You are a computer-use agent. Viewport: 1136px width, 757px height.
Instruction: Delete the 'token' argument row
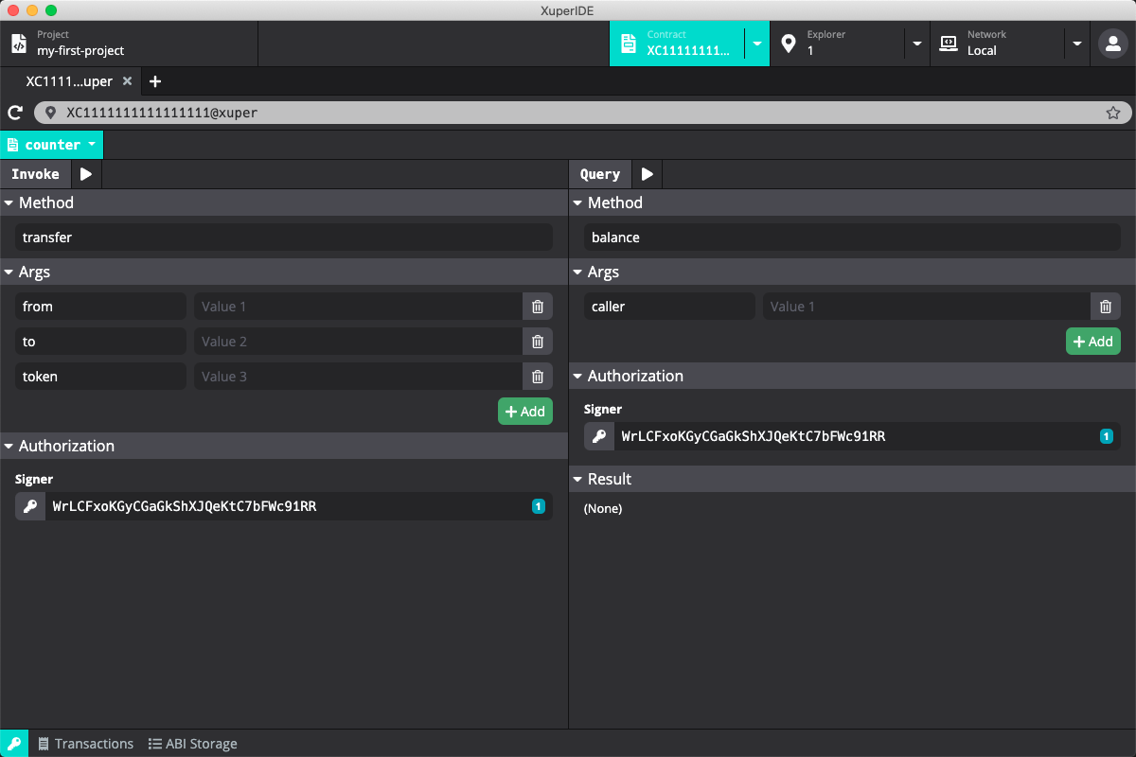538,377
